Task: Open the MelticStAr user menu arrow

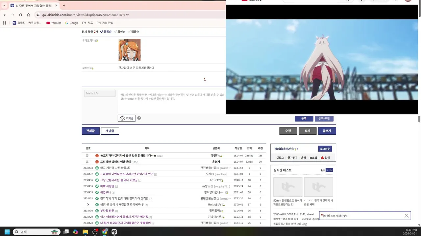Action: (297, 149)
